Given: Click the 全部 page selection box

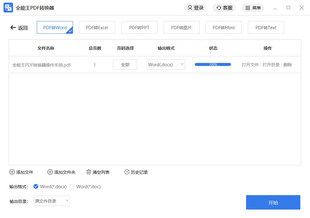Looking at the screenshot, I should [x=125, y=65].
